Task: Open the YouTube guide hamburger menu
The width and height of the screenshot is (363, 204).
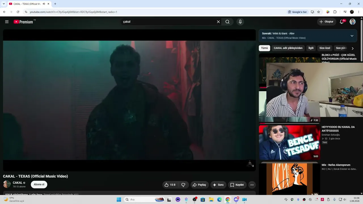Action: [x=7, y=22]
